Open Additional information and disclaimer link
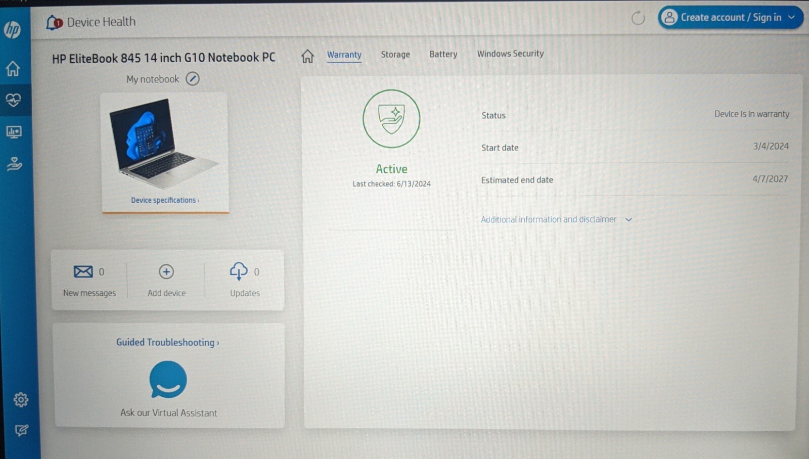 [x=549, y=219]
